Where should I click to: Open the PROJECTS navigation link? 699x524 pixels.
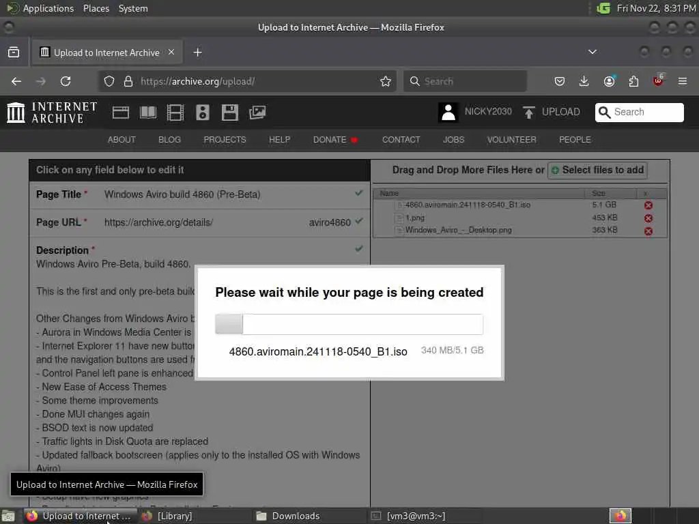(x=225, y=139)
